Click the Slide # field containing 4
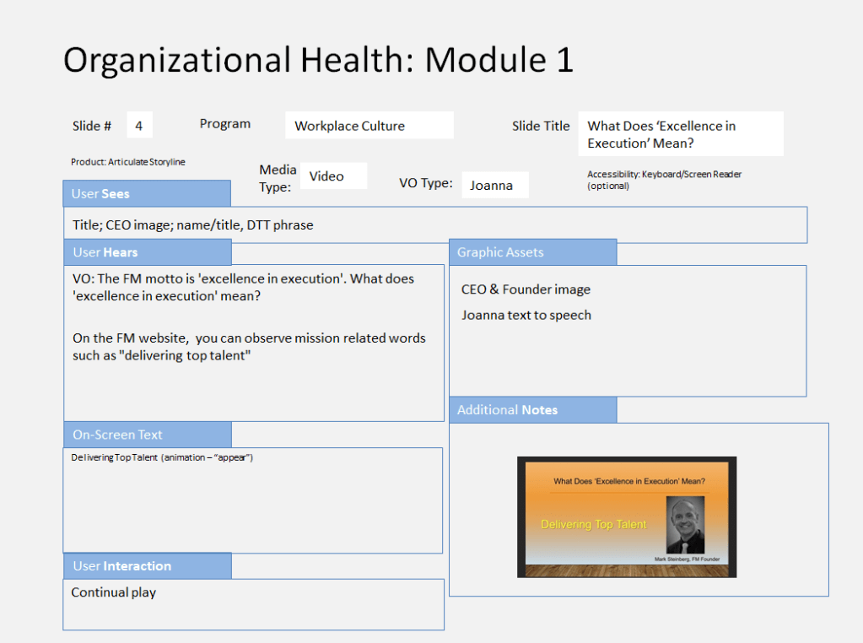 tap(139, 126)
